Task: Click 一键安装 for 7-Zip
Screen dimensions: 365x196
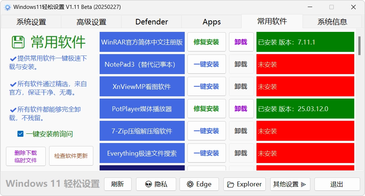Action: click(x=207, y=131)
